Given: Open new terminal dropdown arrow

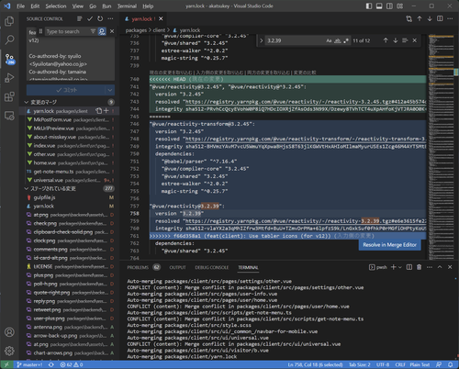Looking at the screenshot, I should coord(400,267).
